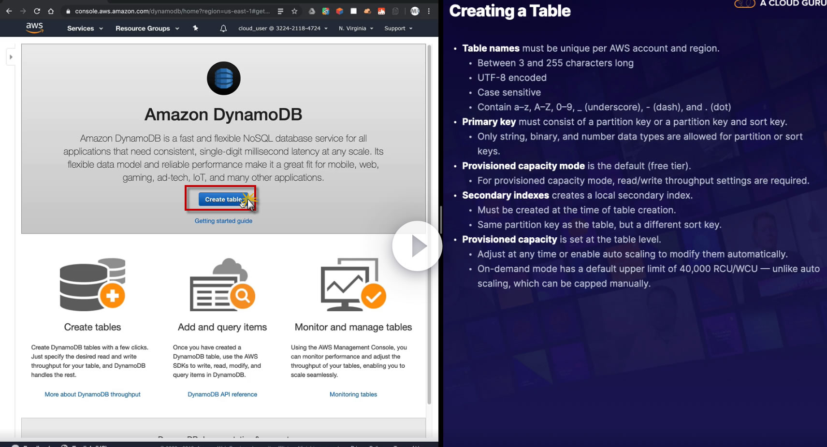Viewport: 827px width, 447px height.
Task: Open the green S browser extension
Action: (326, 11)
